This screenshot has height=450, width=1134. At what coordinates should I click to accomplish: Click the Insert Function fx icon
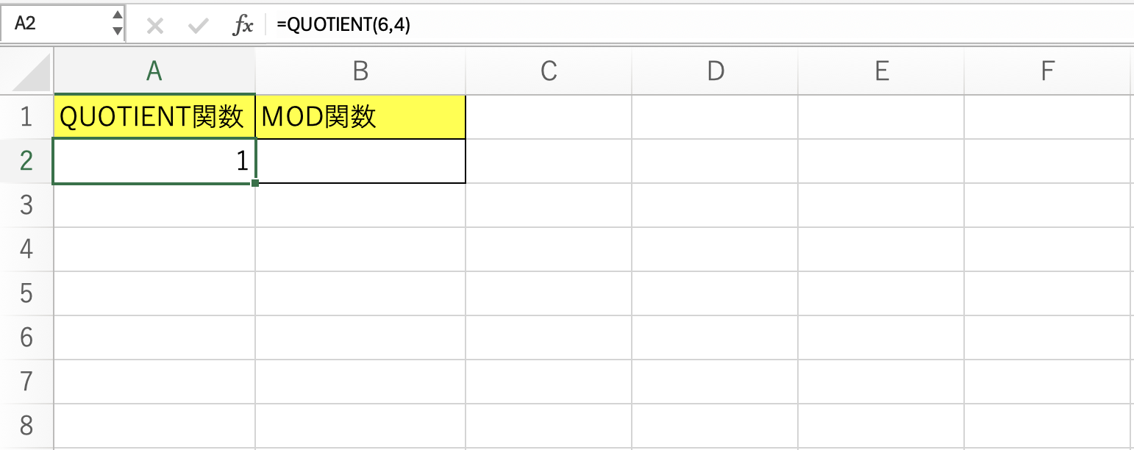(243, 24)
